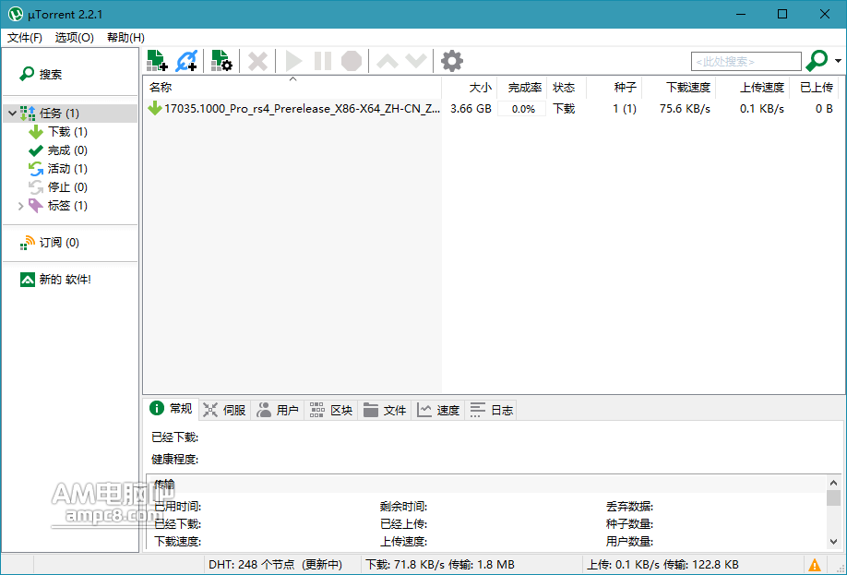The height and width of the screenshot is (575, 847).
Task: Sort by the 状态 column header
Action: 567,87
